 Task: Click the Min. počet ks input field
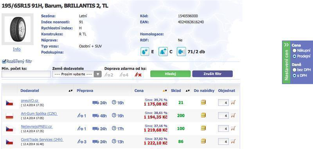(26, 74)
